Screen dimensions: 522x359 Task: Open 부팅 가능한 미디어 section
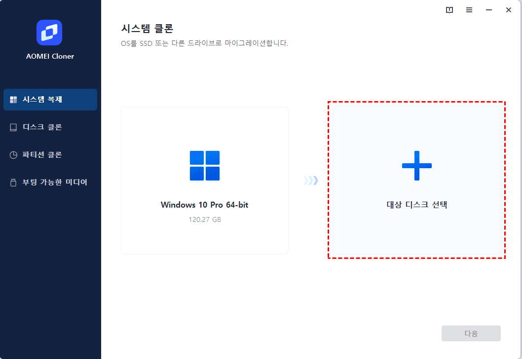tap(50, 182)
